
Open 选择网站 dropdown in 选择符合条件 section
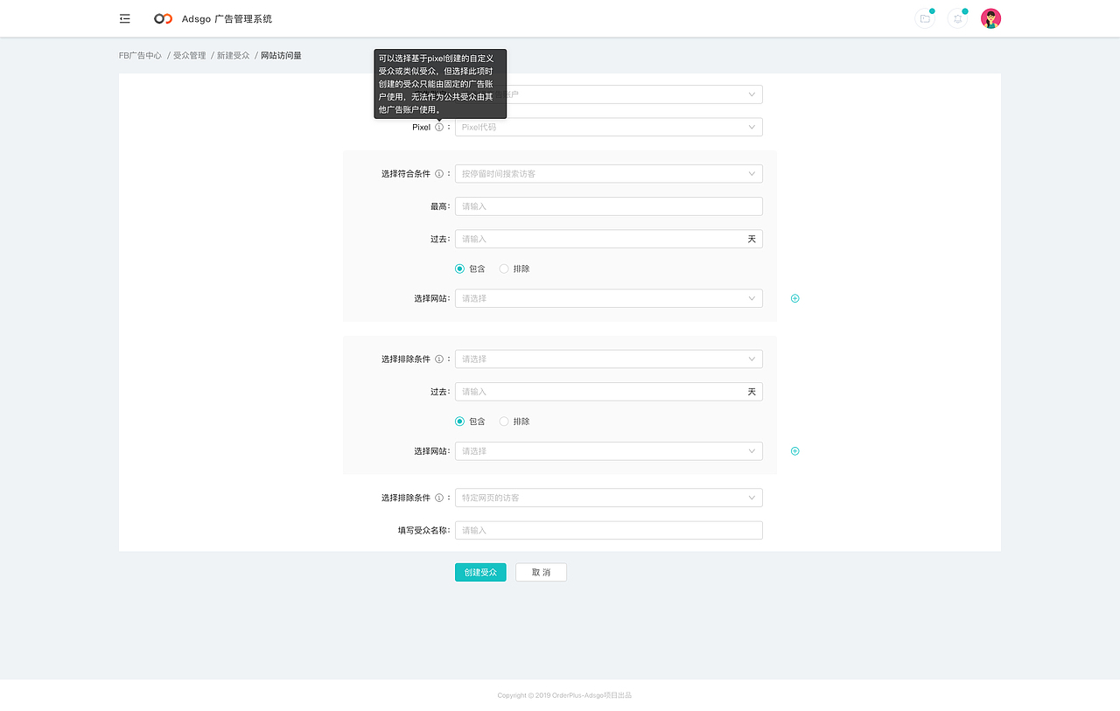[609, 298]
